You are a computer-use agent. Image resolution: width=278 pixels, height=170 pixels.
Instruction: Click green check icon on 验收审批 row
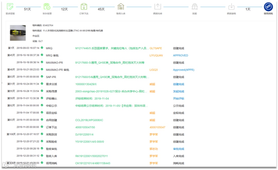coord(42,148)
